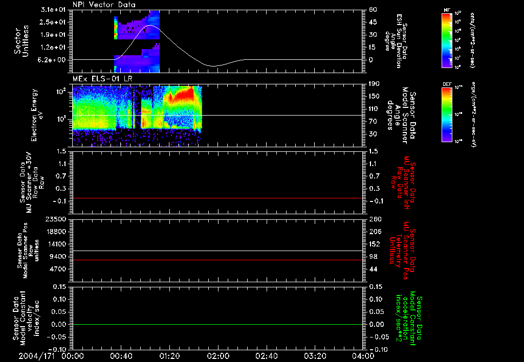Image resolution: width=524 pixels, height=362 pixels.
Task: Click the '98' telemetry tick value
Action: click(373, 257)
